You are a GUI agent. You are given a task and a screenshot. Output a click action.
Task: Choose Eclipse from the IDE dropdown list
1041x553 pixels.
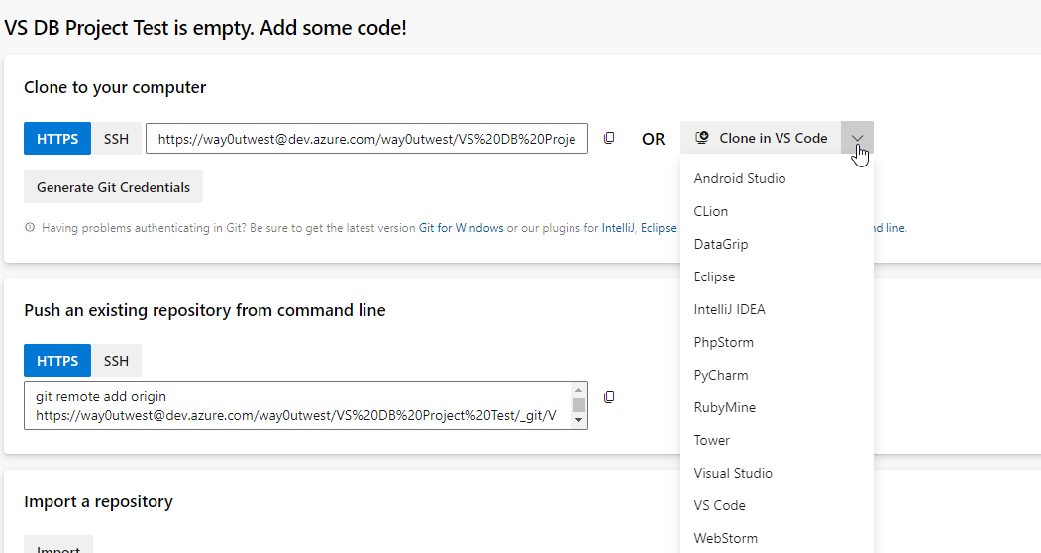pos(777,276)
